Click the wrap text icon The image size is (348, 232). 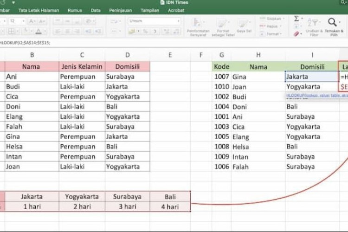114,21
